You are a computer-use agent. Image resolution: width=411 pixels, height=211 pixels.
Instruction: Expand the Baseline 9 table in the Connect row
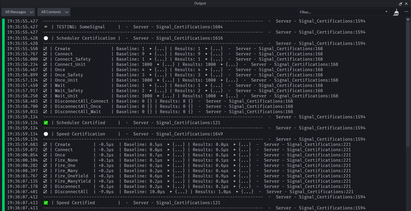click(151, 54)
